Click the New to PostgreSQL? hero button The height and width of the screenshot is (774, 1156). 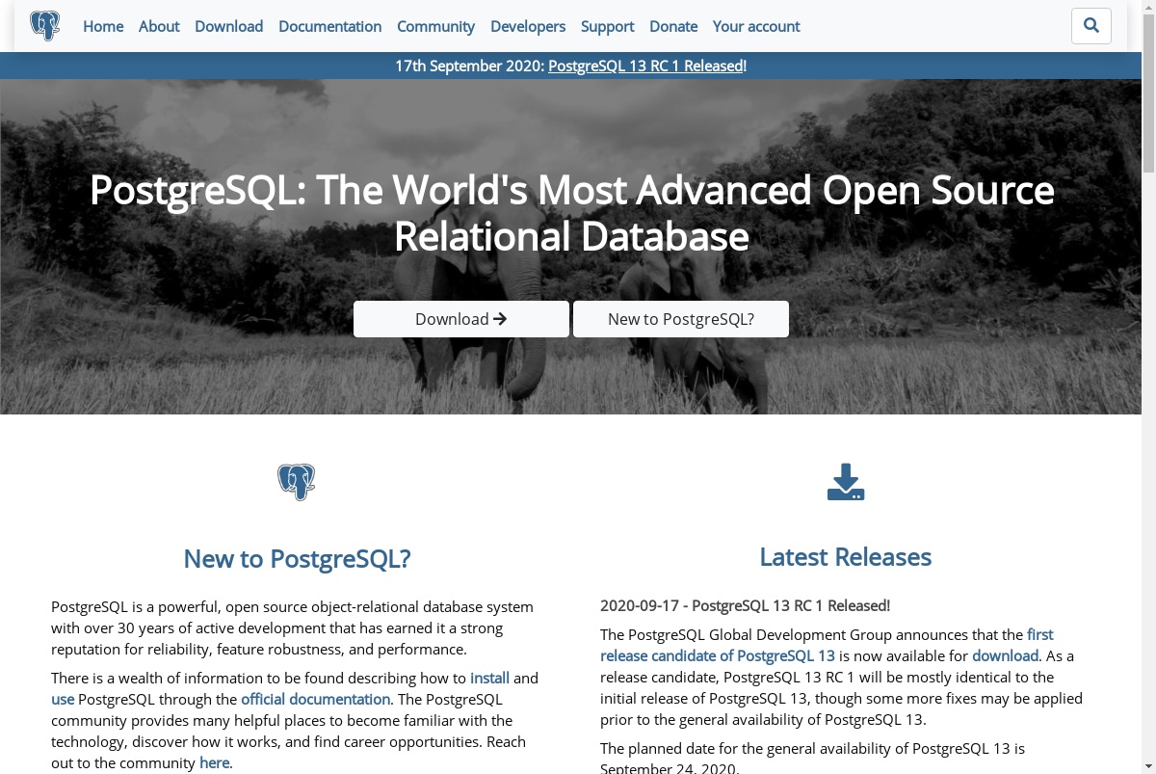[681, 319]
